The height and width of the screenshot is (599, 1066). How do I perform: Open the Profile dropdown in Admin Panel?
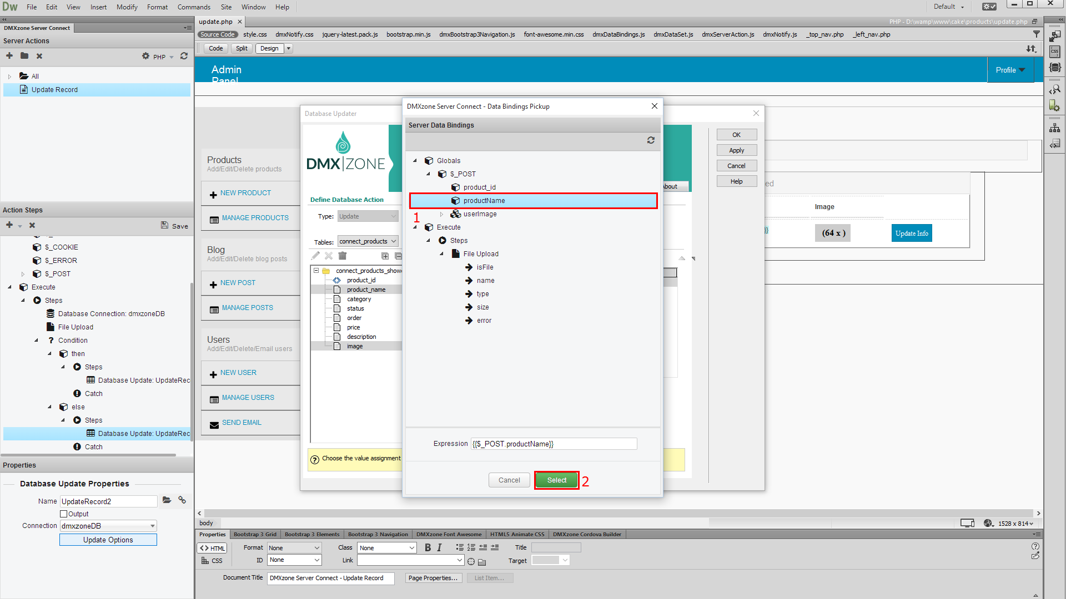(x=1010, y=70)
